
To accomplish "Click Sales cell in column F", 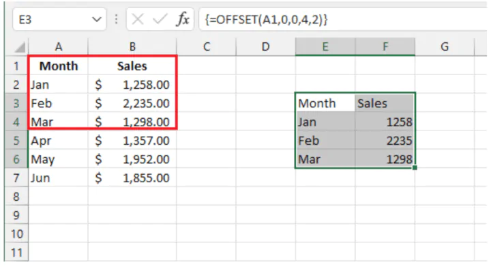I will [x=385, y=103].
